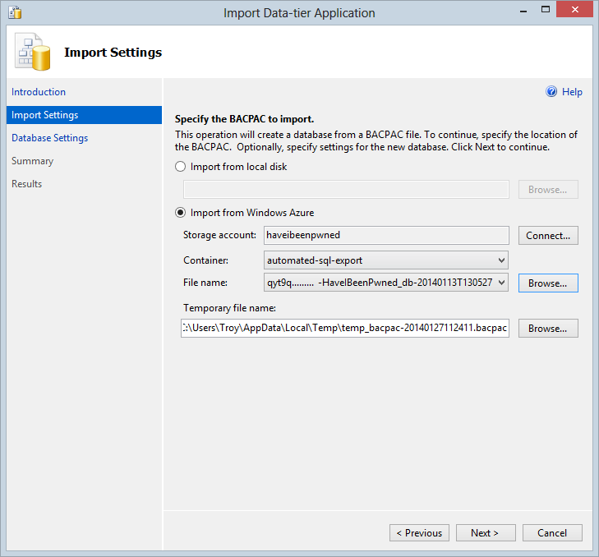The height and width of the screenshot is (557, 599).
Task: Go back with the Previous button
Action: 419,533
